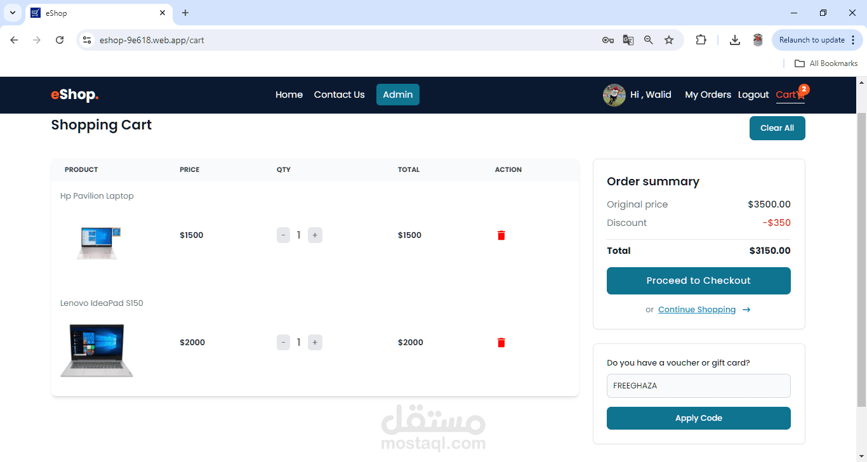Click the translate page icon
The width and height of the screenshot is (867, 462).
click(628, 40)
